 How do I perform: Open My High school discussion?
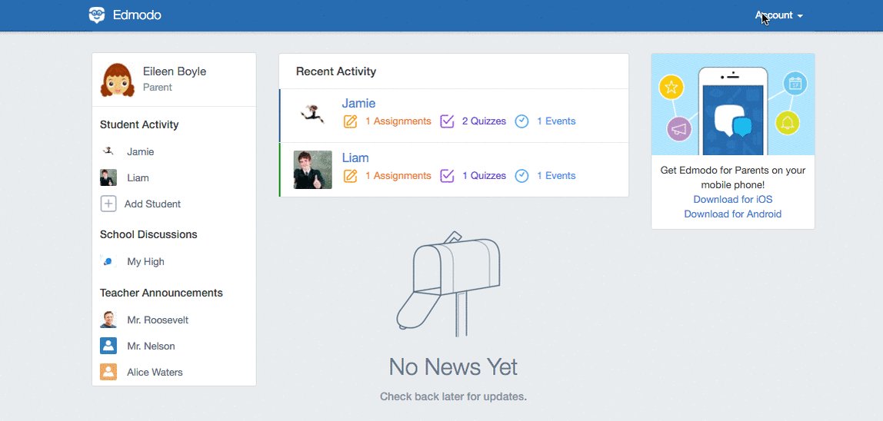point(146,262)
